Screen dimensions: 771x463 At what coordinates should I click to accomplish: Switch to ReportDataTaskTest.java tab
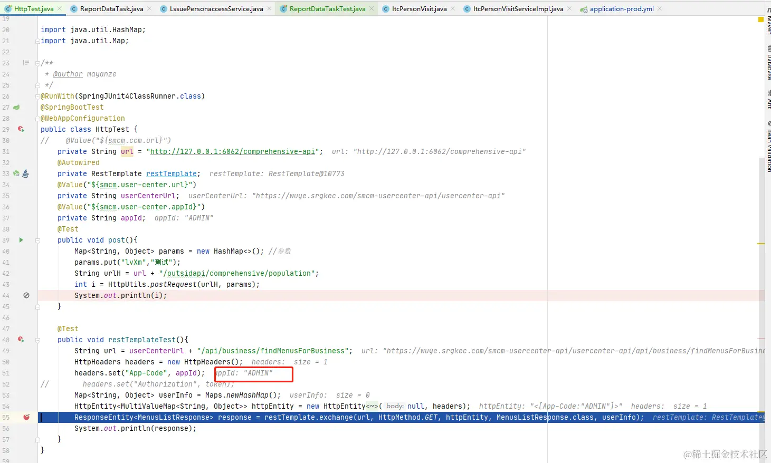[x=327, y=8]
